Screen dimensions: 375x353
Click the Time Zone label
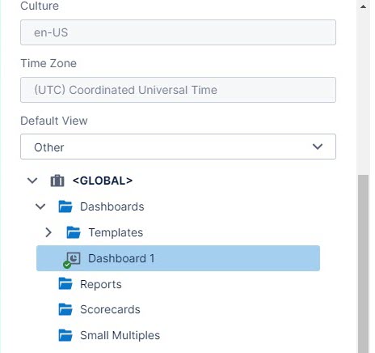pos(48,63)
